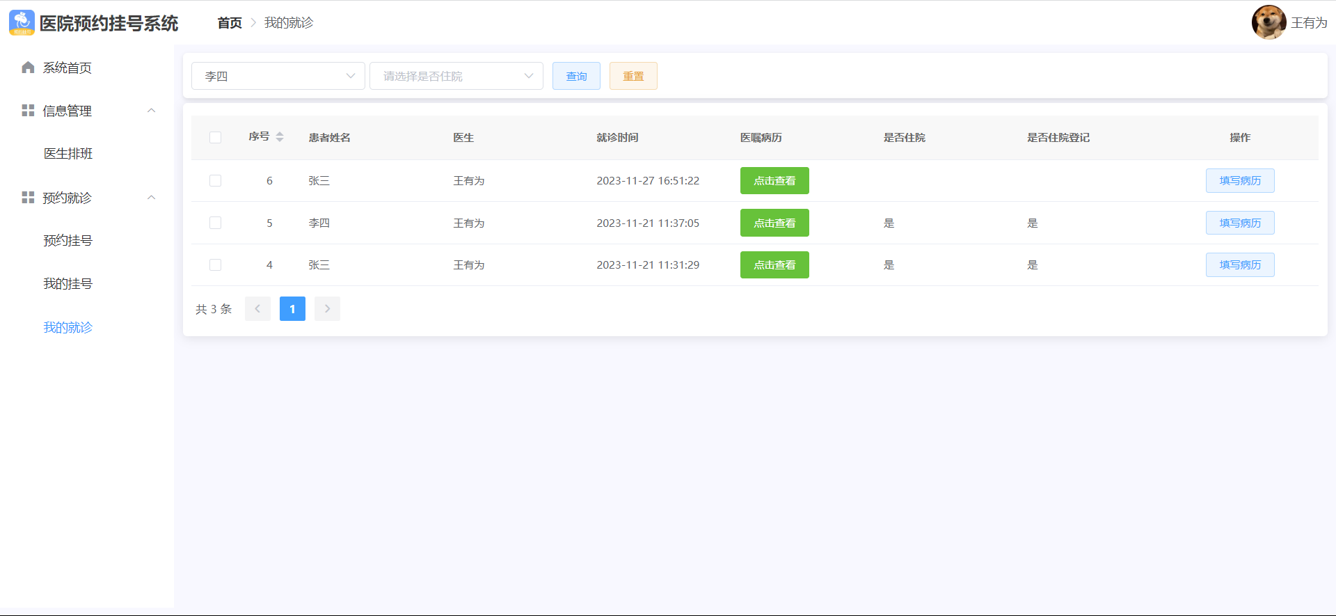Click the 查询 button

coord(576,76)
